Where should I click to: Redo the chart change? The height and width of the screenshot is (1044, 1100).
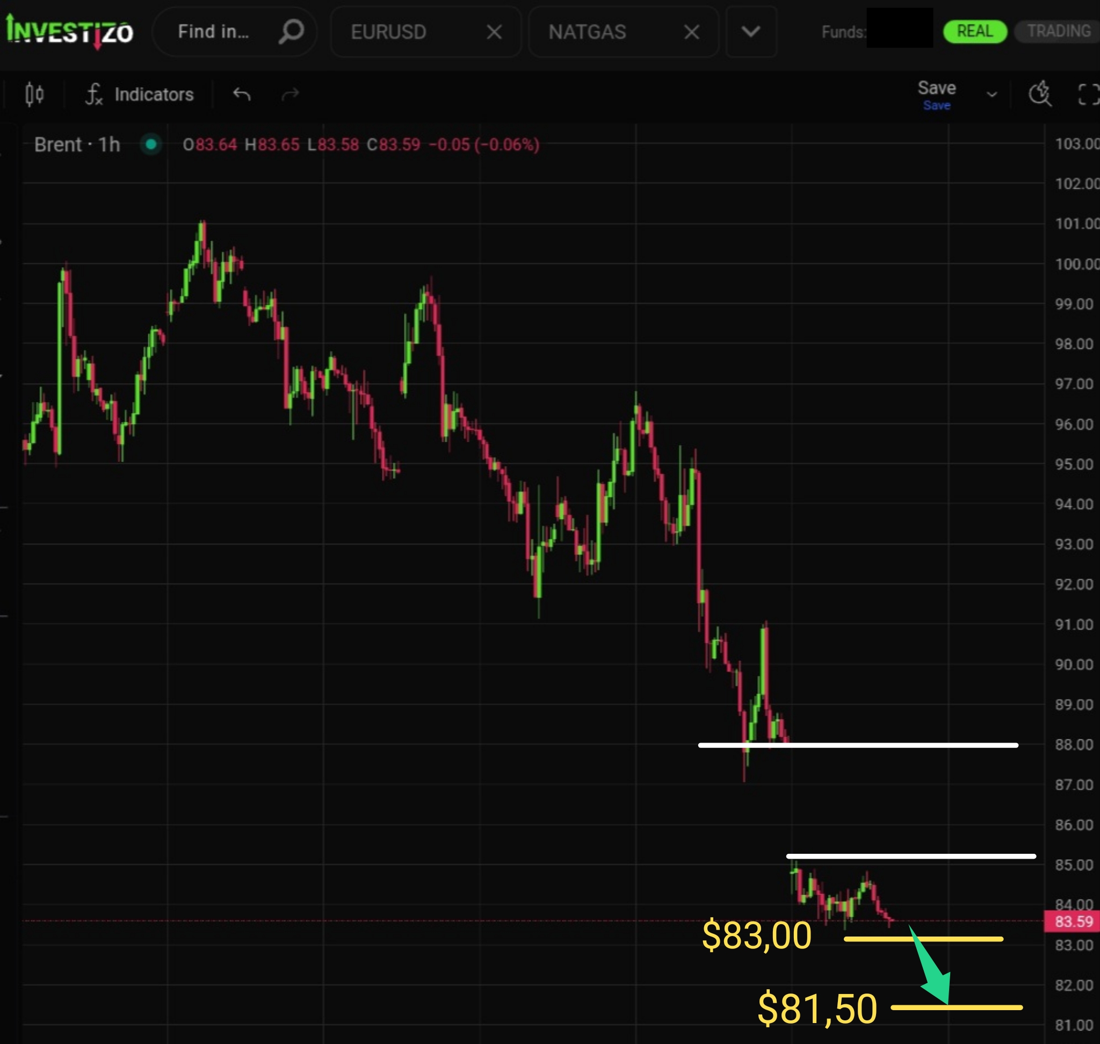coord(291,95)
